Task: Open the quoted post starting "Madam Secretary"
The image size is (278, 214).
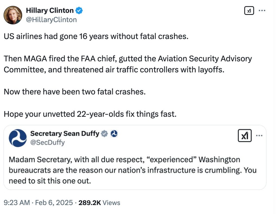Action: pyautogui.click(x=132, y=170)
